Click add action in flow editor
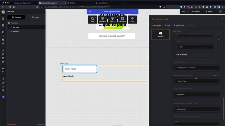The image size is (225, 126). click(x=156, y=25)
